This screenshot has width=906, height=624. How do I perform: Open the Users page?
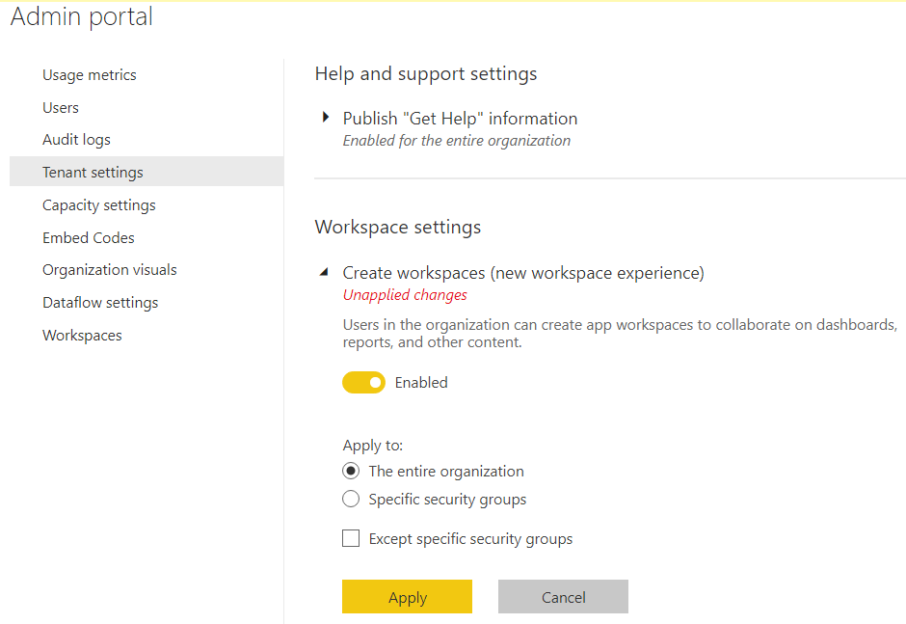61,107
